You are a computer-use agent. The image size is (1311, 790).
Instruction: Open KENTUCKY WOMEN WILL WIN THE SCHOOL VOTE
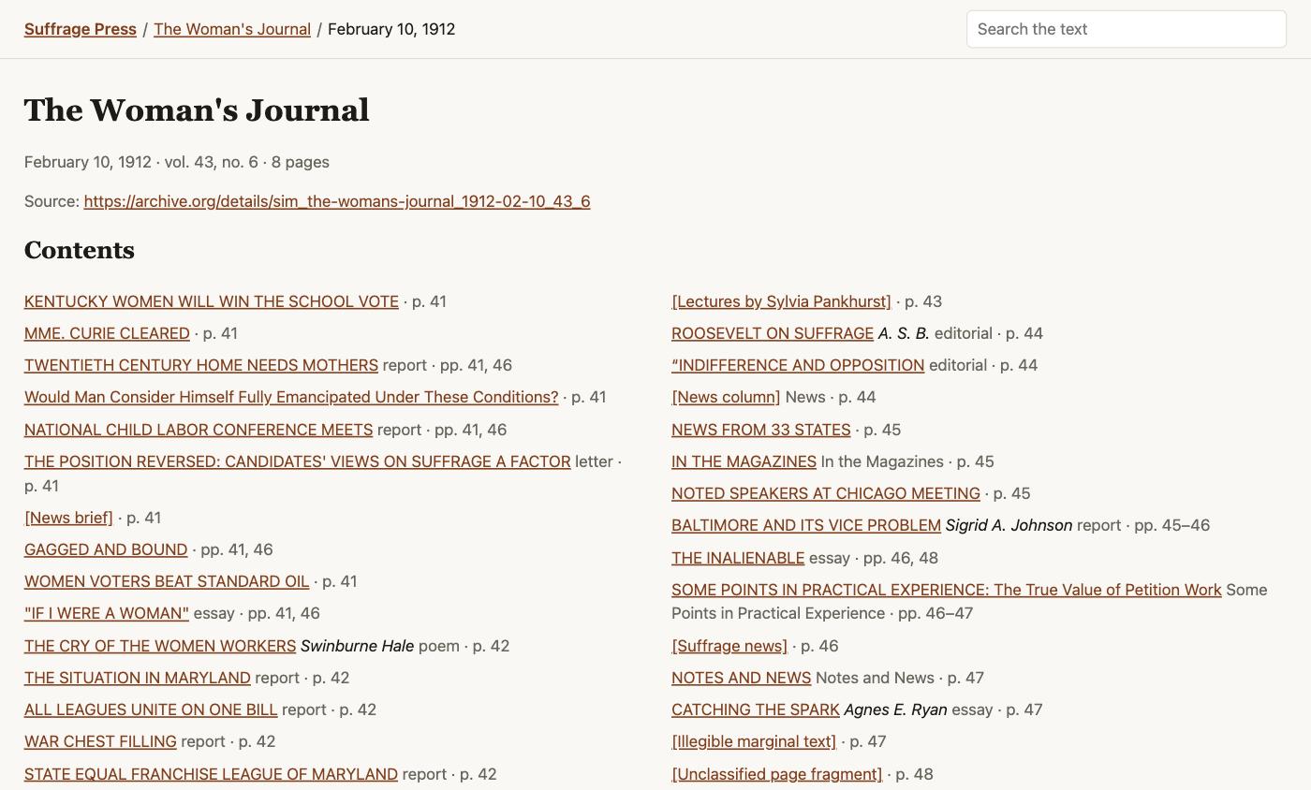pyautogui.click(x=212, y=301)
